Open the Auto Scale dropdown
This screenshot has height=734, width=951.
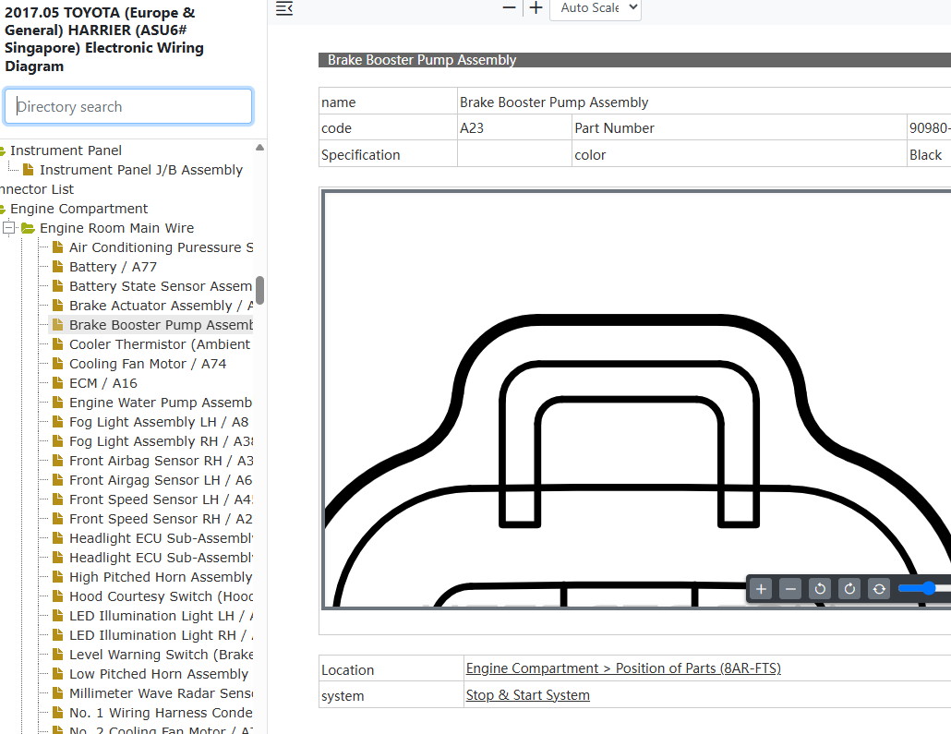click(595, 8)
